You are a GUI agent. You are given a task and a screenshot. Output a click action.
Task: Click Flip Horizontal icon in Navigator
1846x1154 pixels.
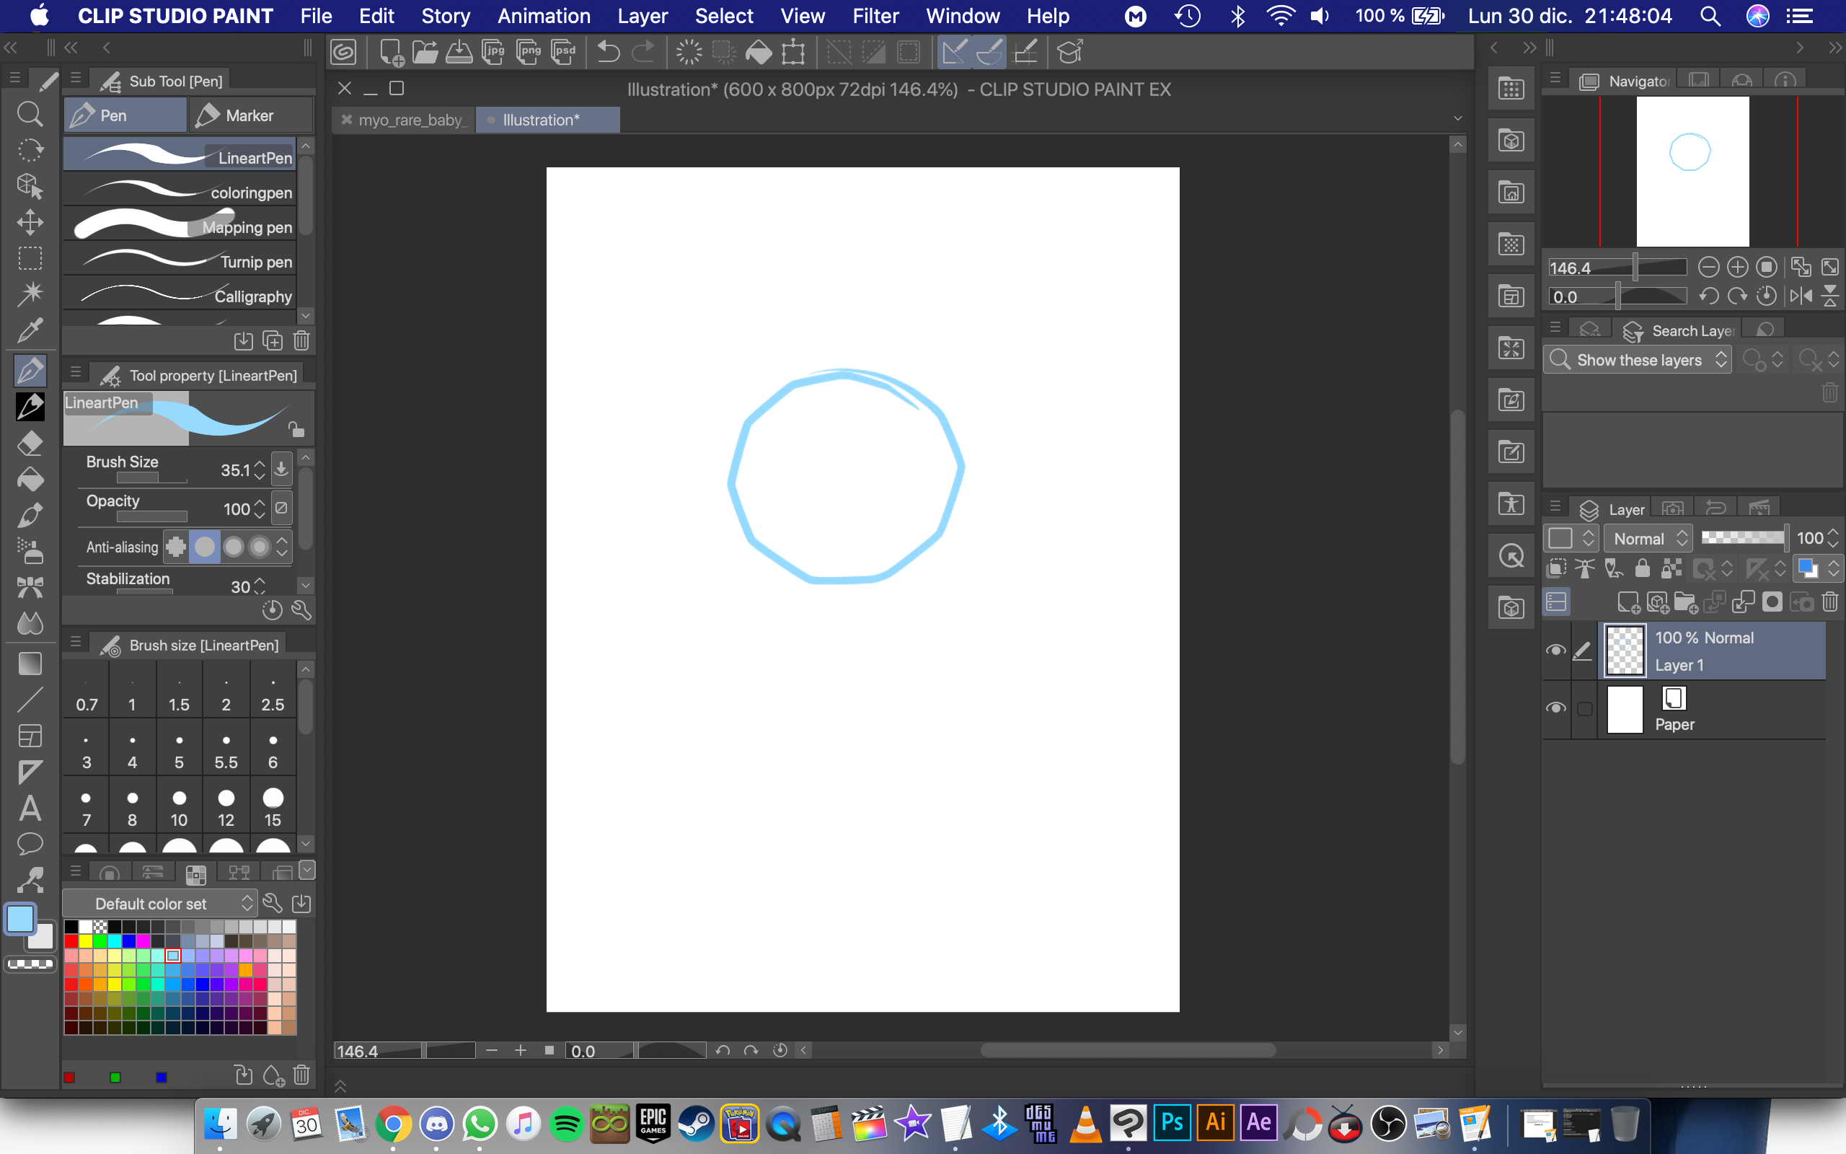coord(1801,296)
